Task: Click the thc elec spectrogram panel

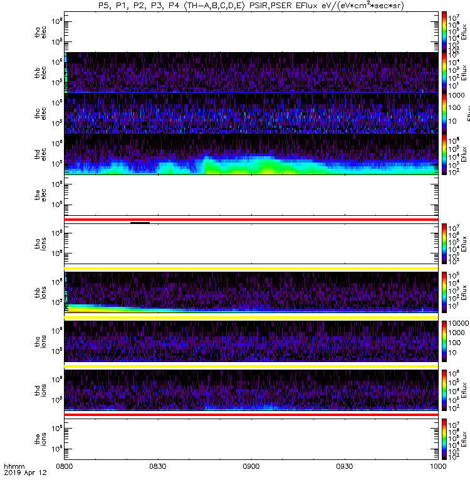Action: point(251,114)
